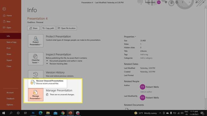Click the Copy path button
Screen dimensions: 207x116
point(48,28)
